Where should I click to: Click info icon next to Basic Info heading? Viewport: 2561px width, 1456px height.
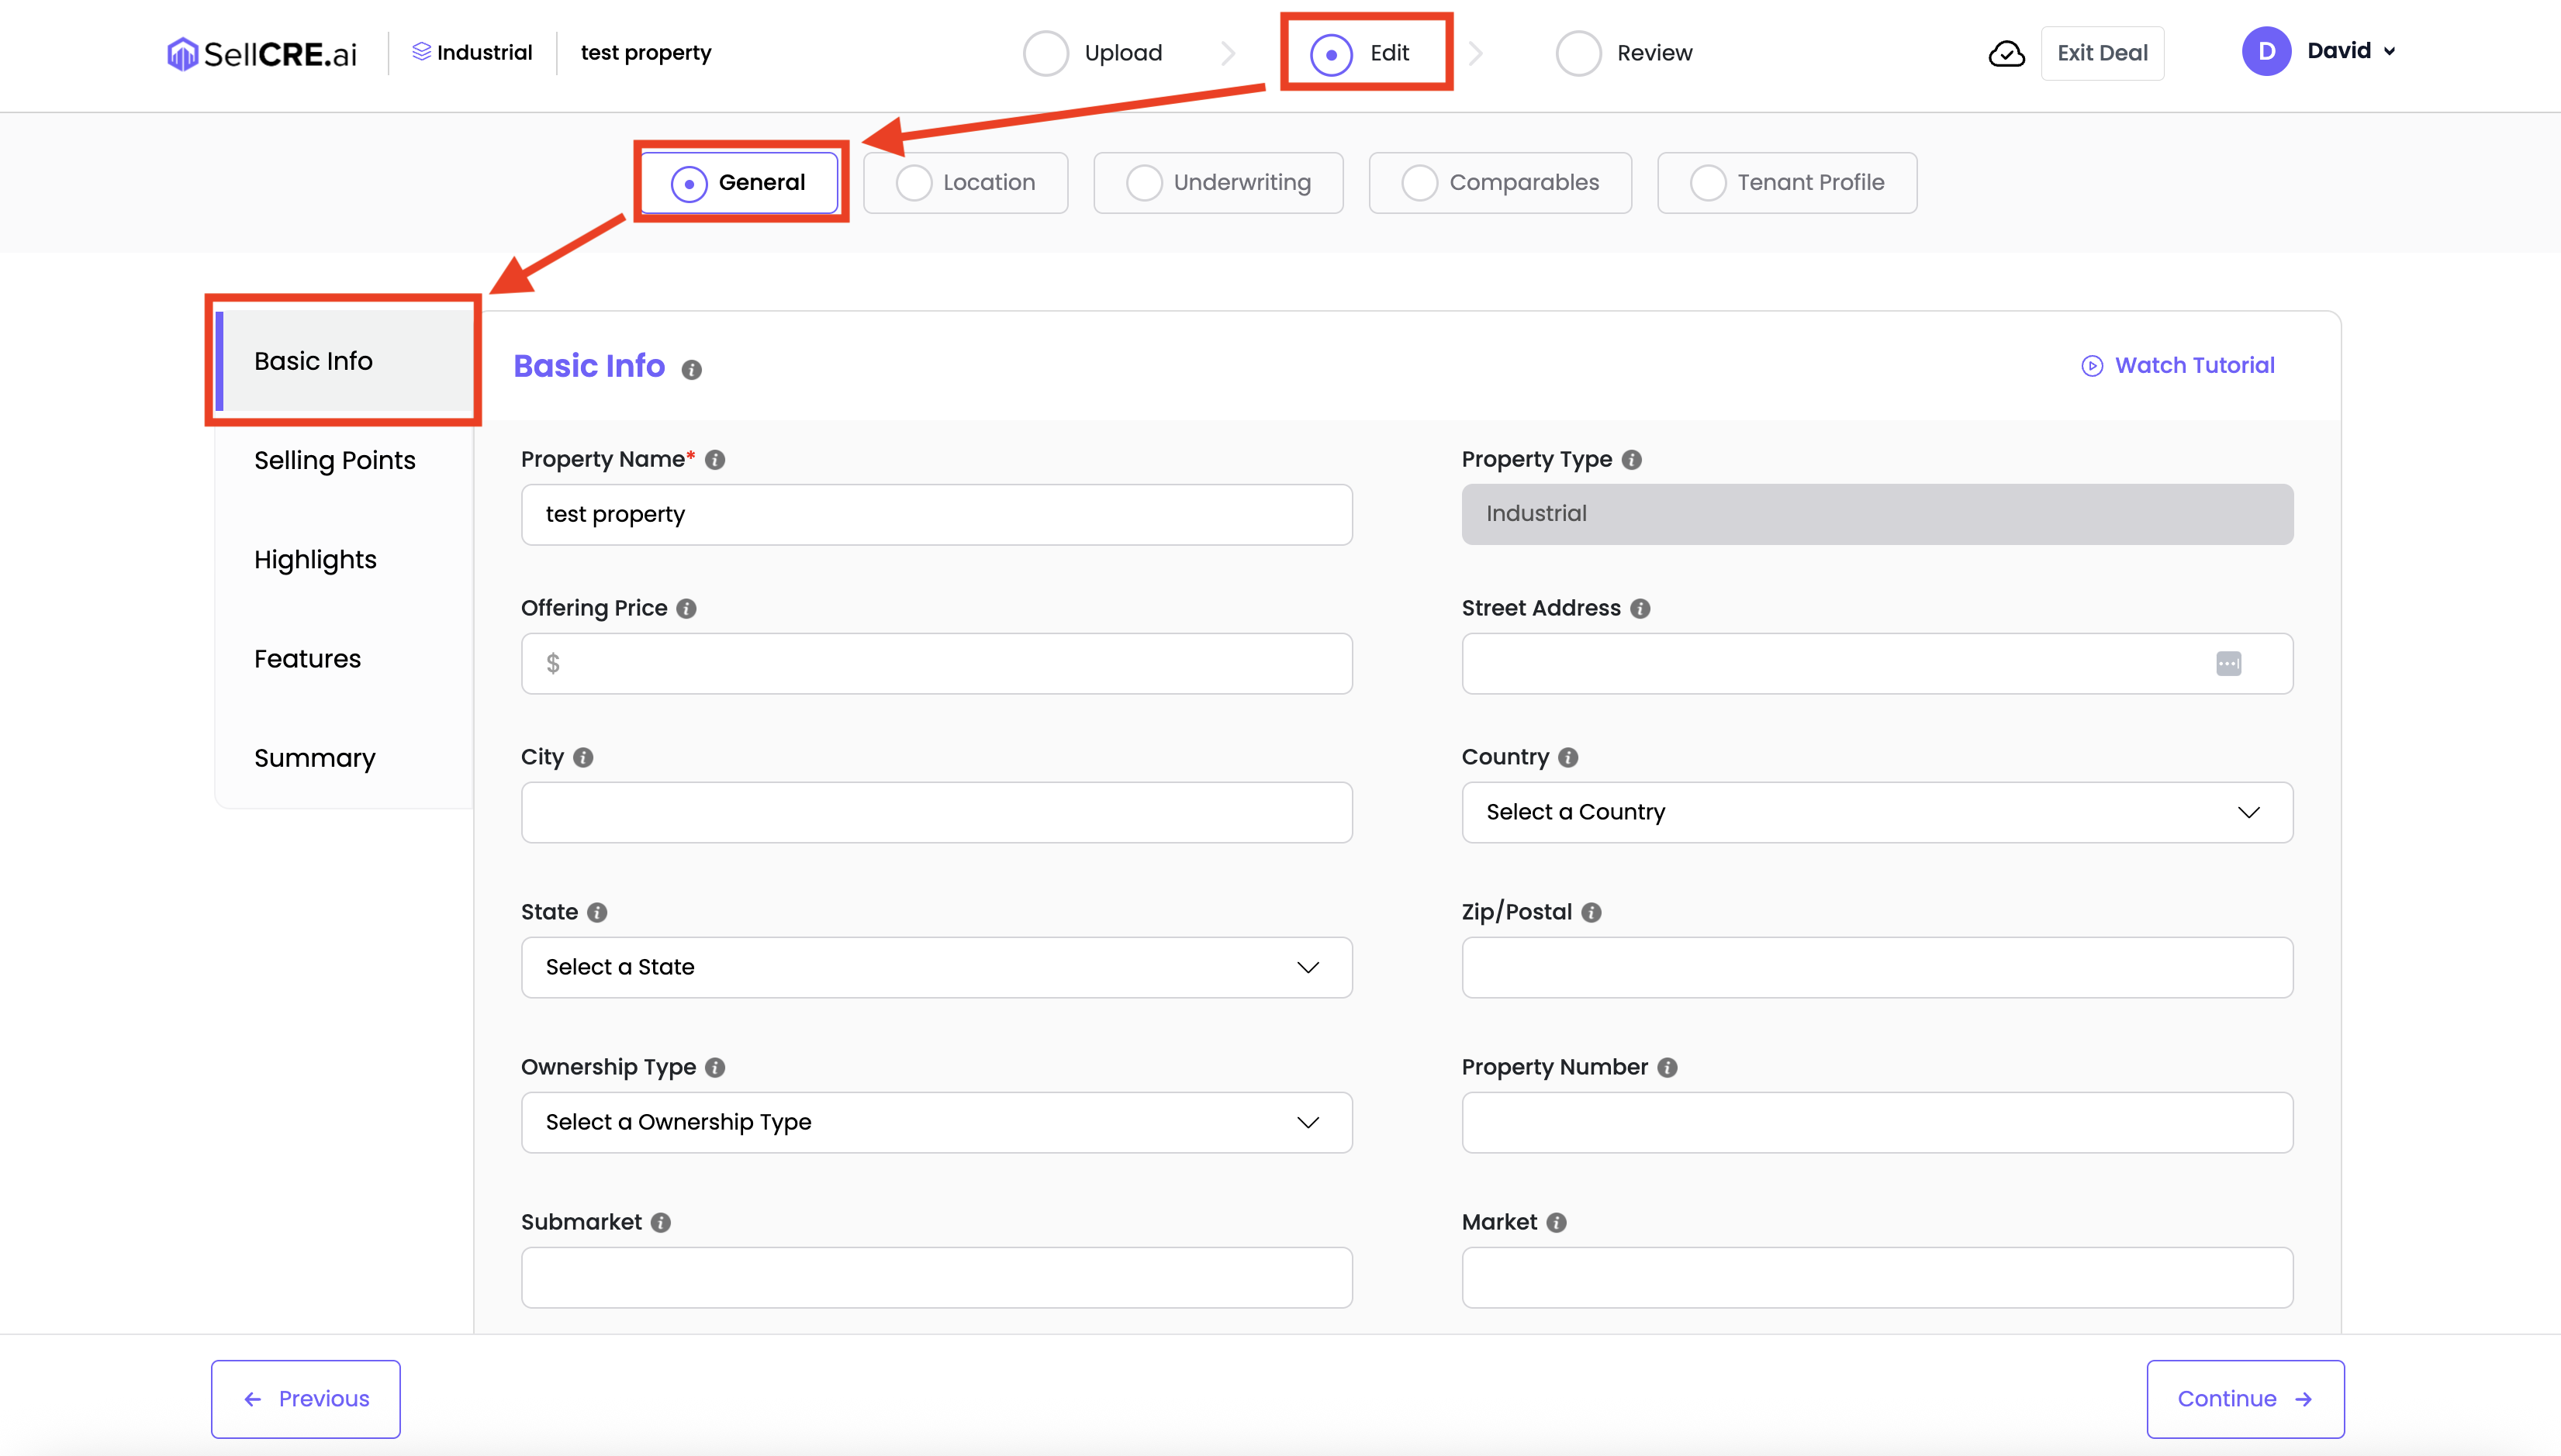tap(691, 370)
